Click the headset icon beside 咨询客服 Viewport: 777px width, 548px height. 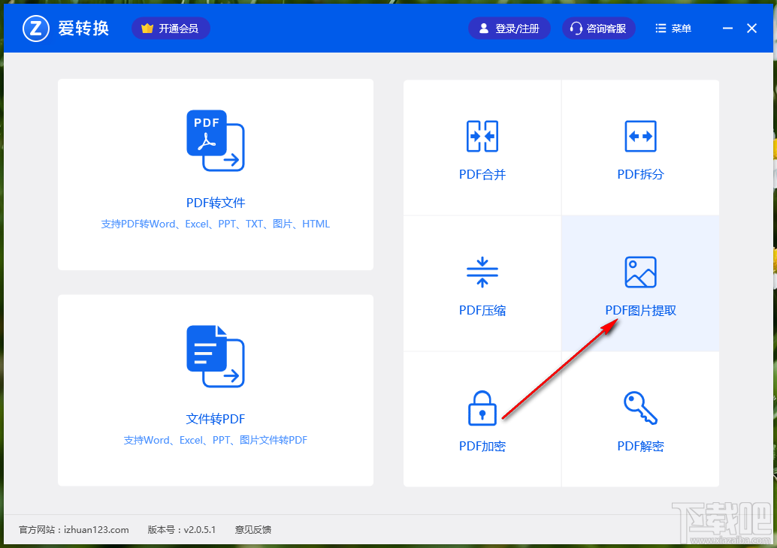click(x=576, y=28)
